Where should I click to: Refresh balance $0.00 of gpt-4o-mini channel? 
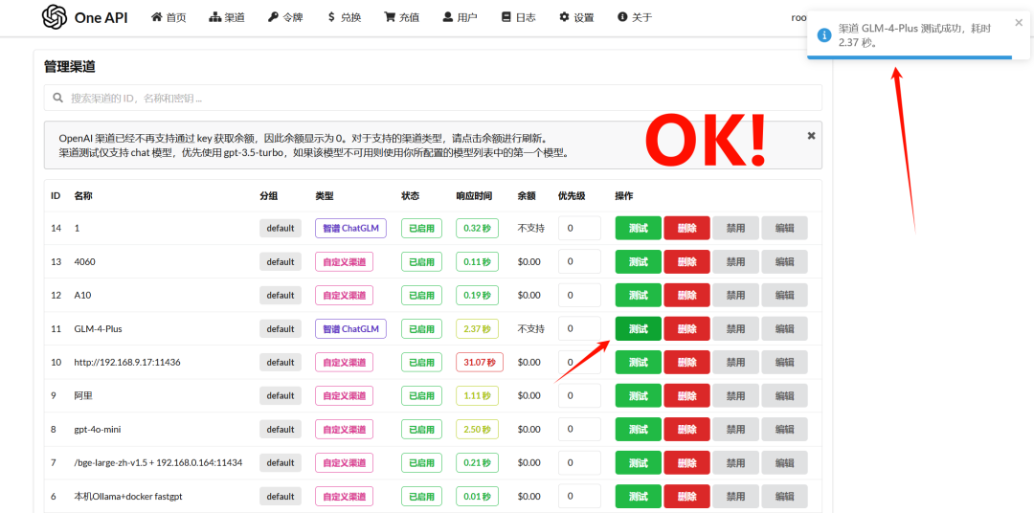[528, 430]
